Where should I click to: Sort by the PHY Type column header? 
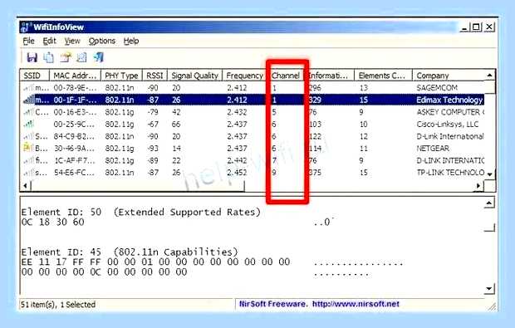click(x=121, y=76)
